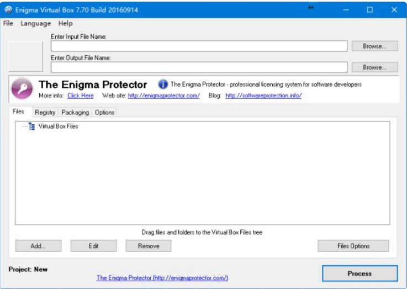Click the Edit button
The width and height of the screenshot is (407, 289).
(93, 246)
